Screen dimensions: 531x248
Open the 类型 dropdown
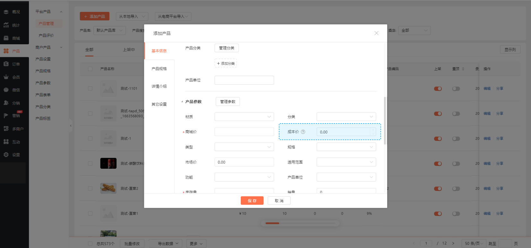pos(244,147)
